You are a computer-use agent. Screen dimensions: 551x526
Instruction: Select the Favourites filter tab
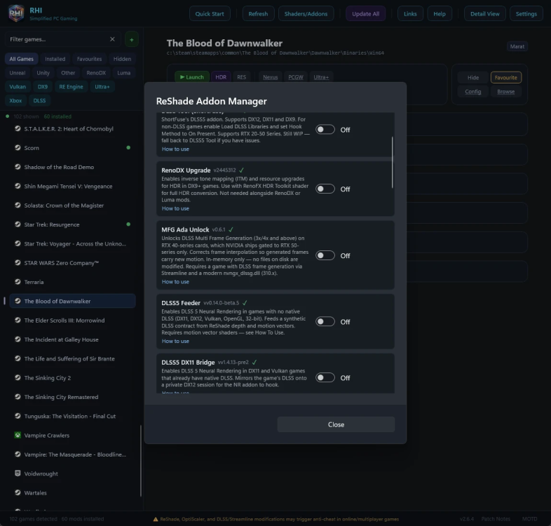pyautogui.click(x=89, y=59)
